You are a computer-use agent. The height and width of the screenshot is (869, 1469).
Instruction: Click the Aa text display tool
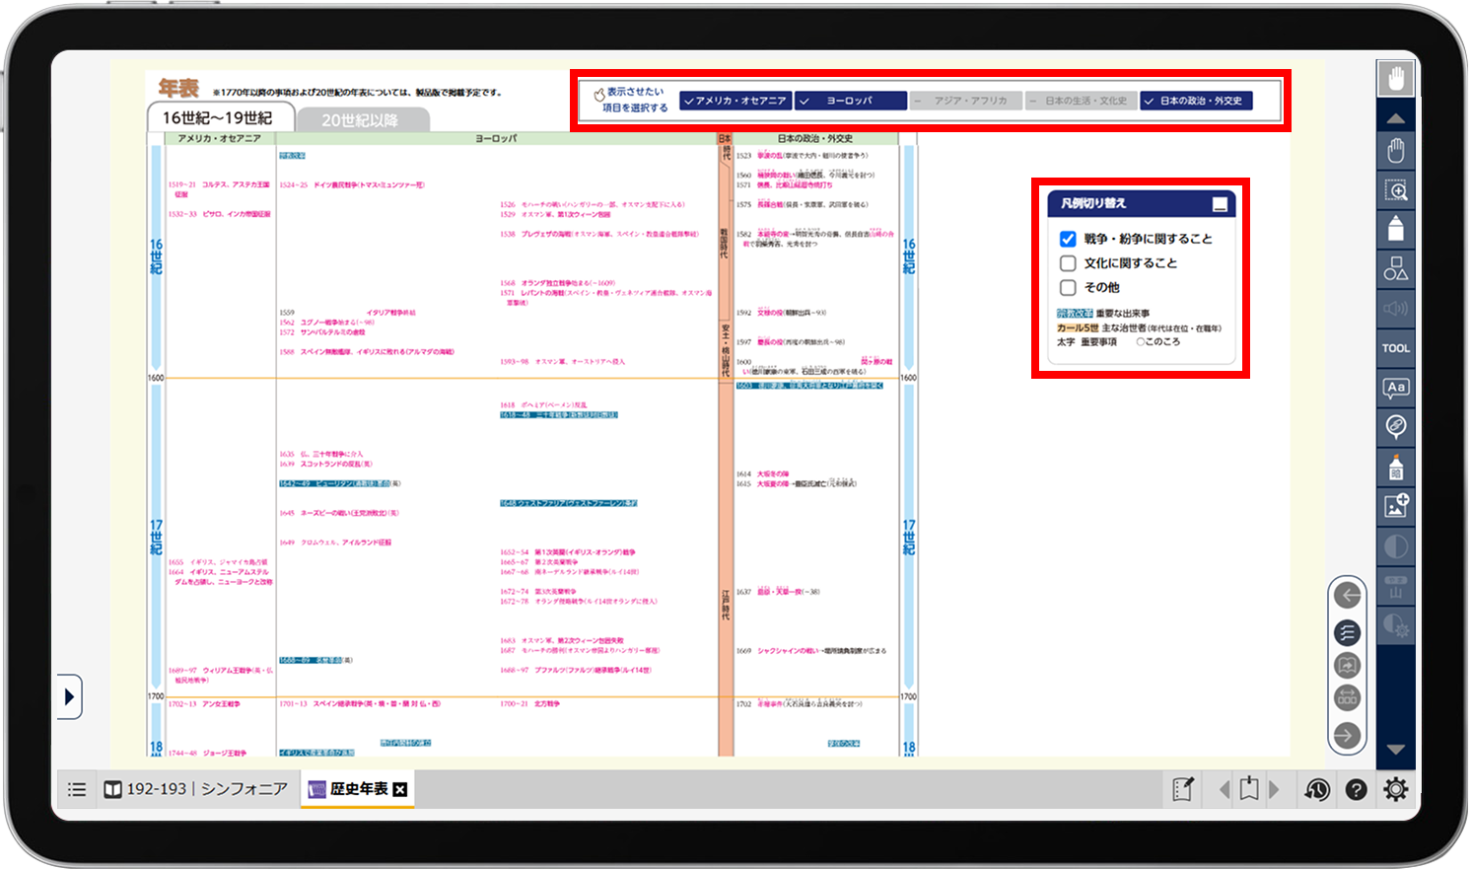point(1395,388)
